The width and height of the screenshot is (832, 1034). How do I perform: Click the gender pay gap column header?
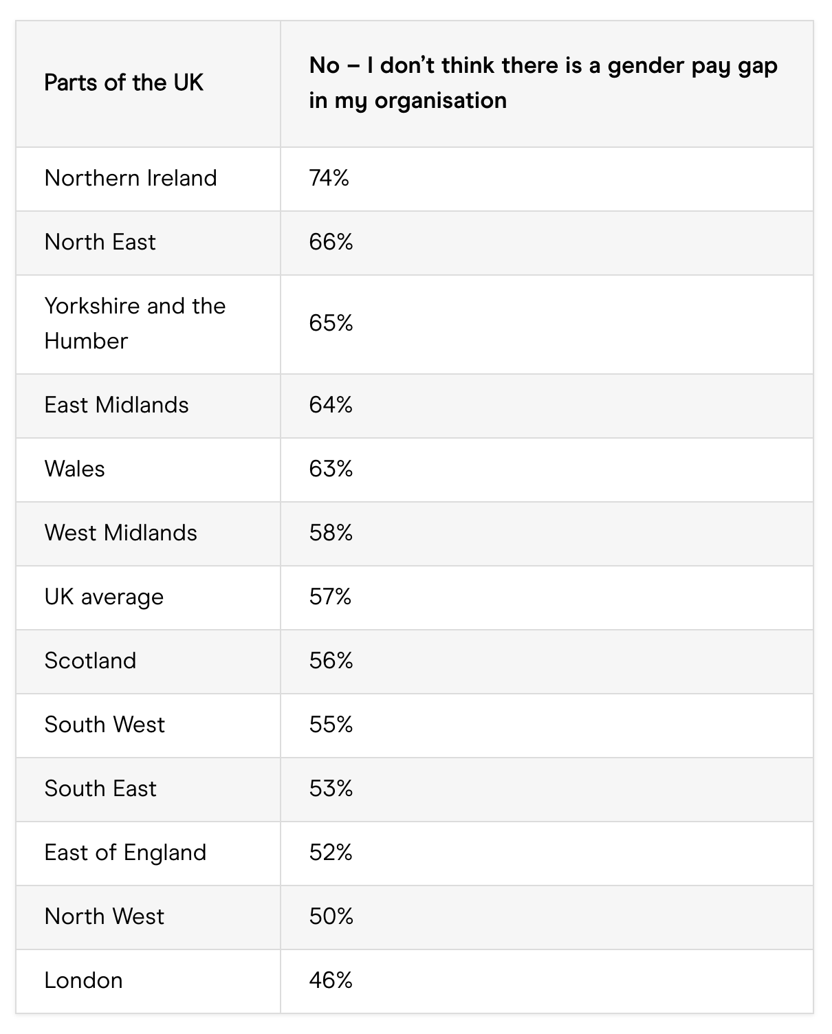[x=543, y=82]
